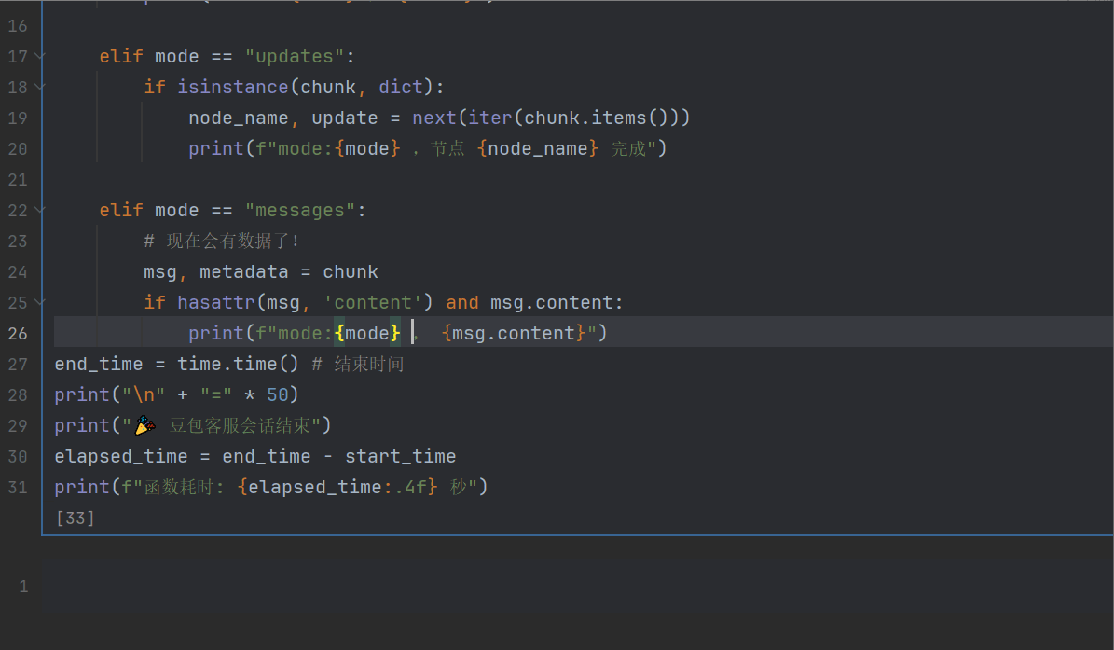Click the next(iter(chunk.items())) call on line 19
1114x650 pixels.
tap(551, 118)
